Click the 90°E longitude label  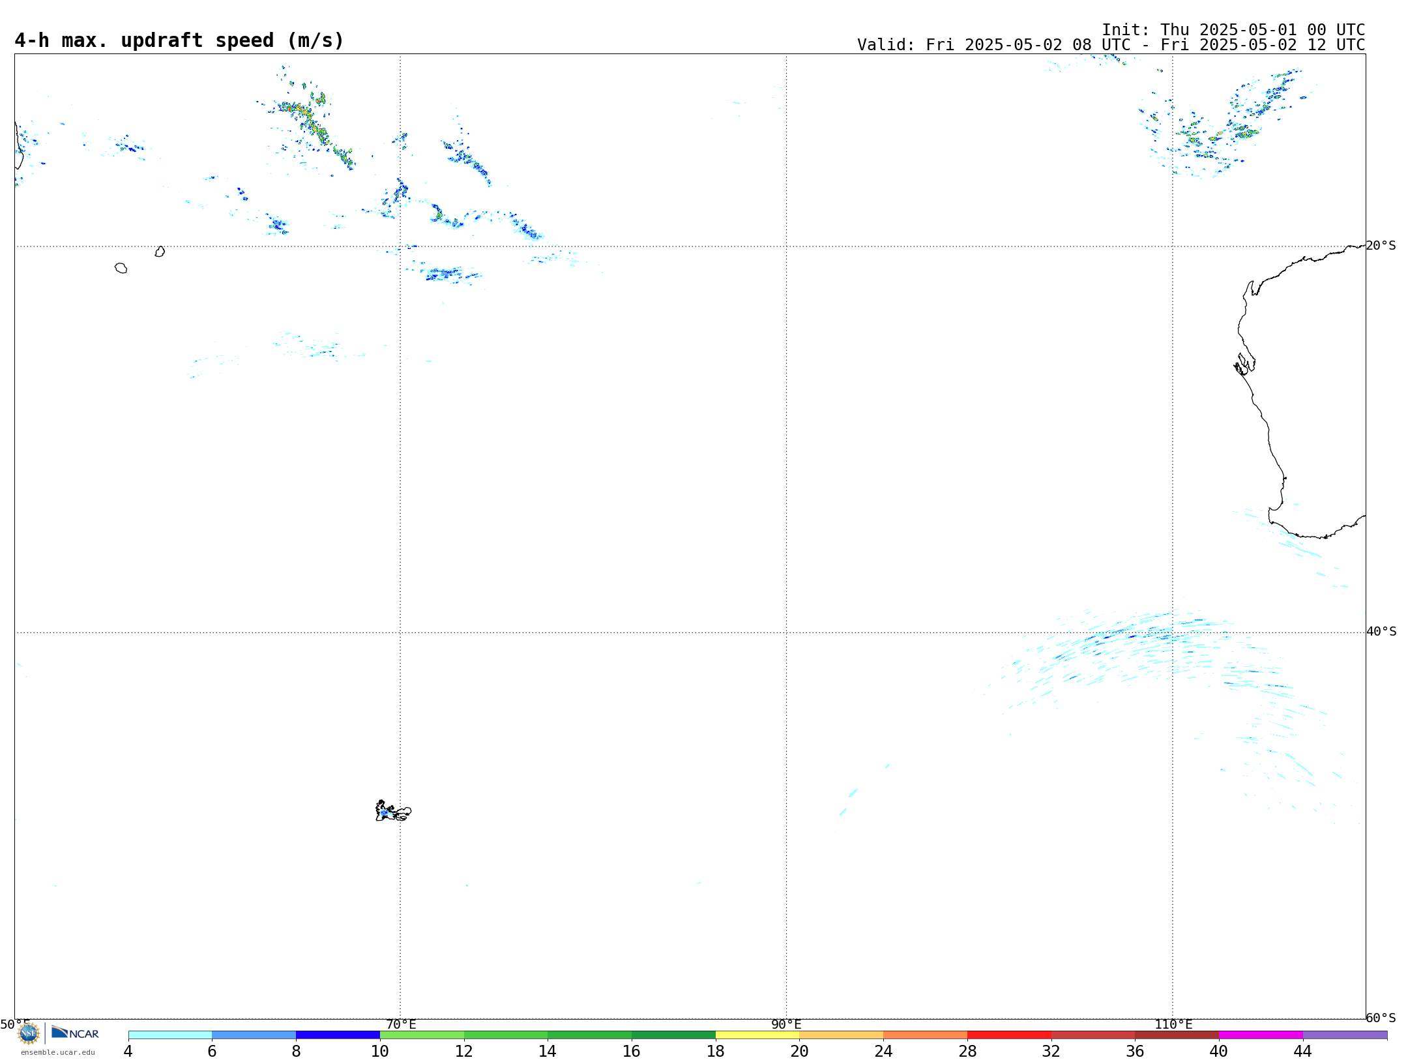(786, 1024)
